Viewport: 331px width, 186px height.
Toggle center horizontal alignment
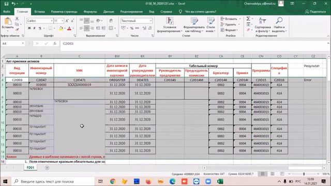coord(87,28)
